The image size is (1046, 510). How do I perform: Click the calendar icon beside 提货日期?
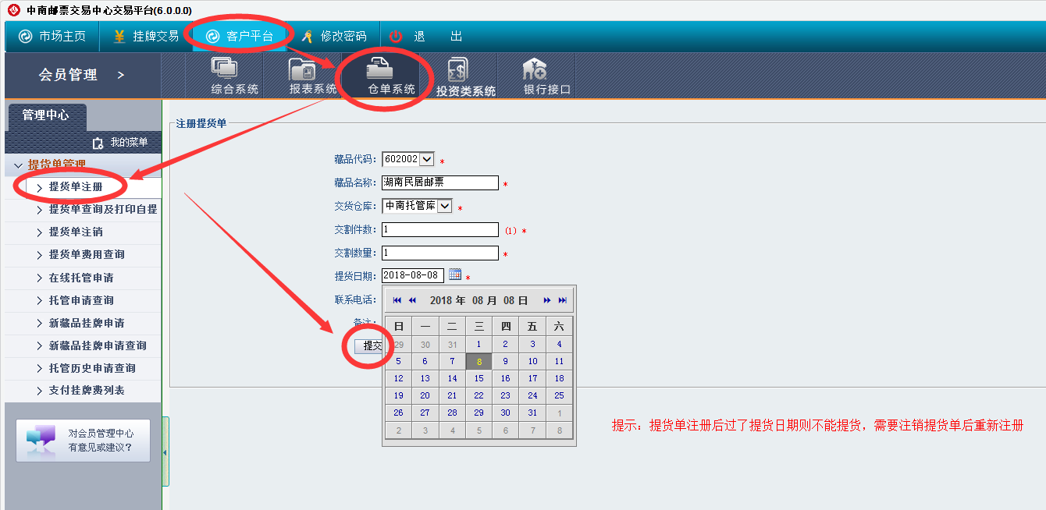[x=455, y=274]
